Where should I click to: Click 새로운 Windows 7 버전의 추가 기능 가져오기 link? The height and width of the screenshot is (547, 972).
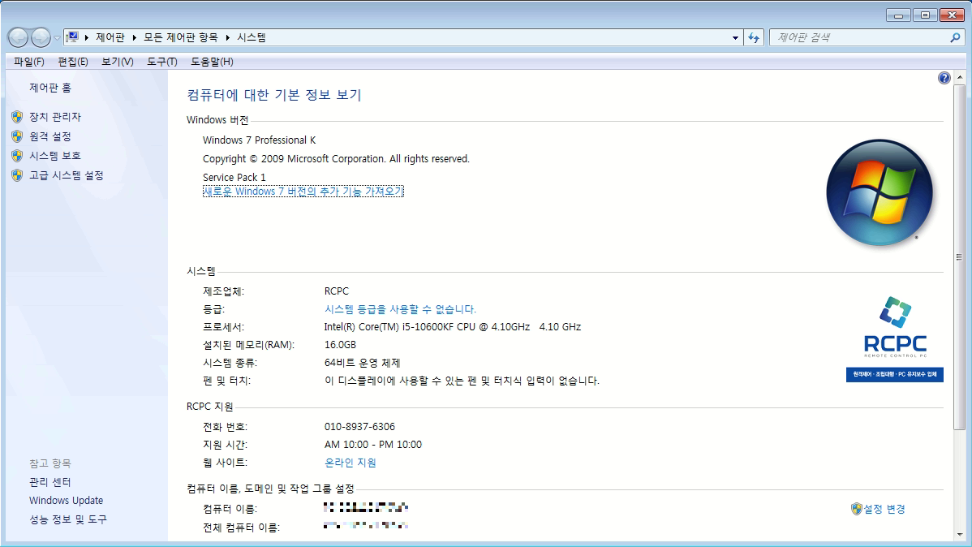tap(303, 192)
